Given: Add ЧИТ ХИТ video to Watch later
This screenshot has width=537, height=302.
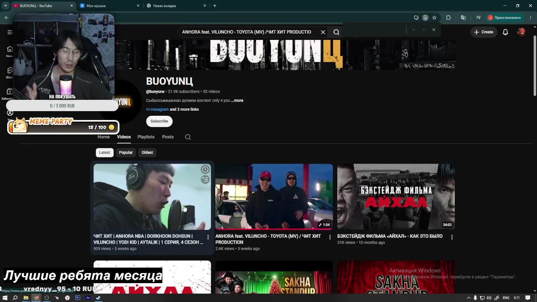Looking at the screenshot, I should point(205,169).
